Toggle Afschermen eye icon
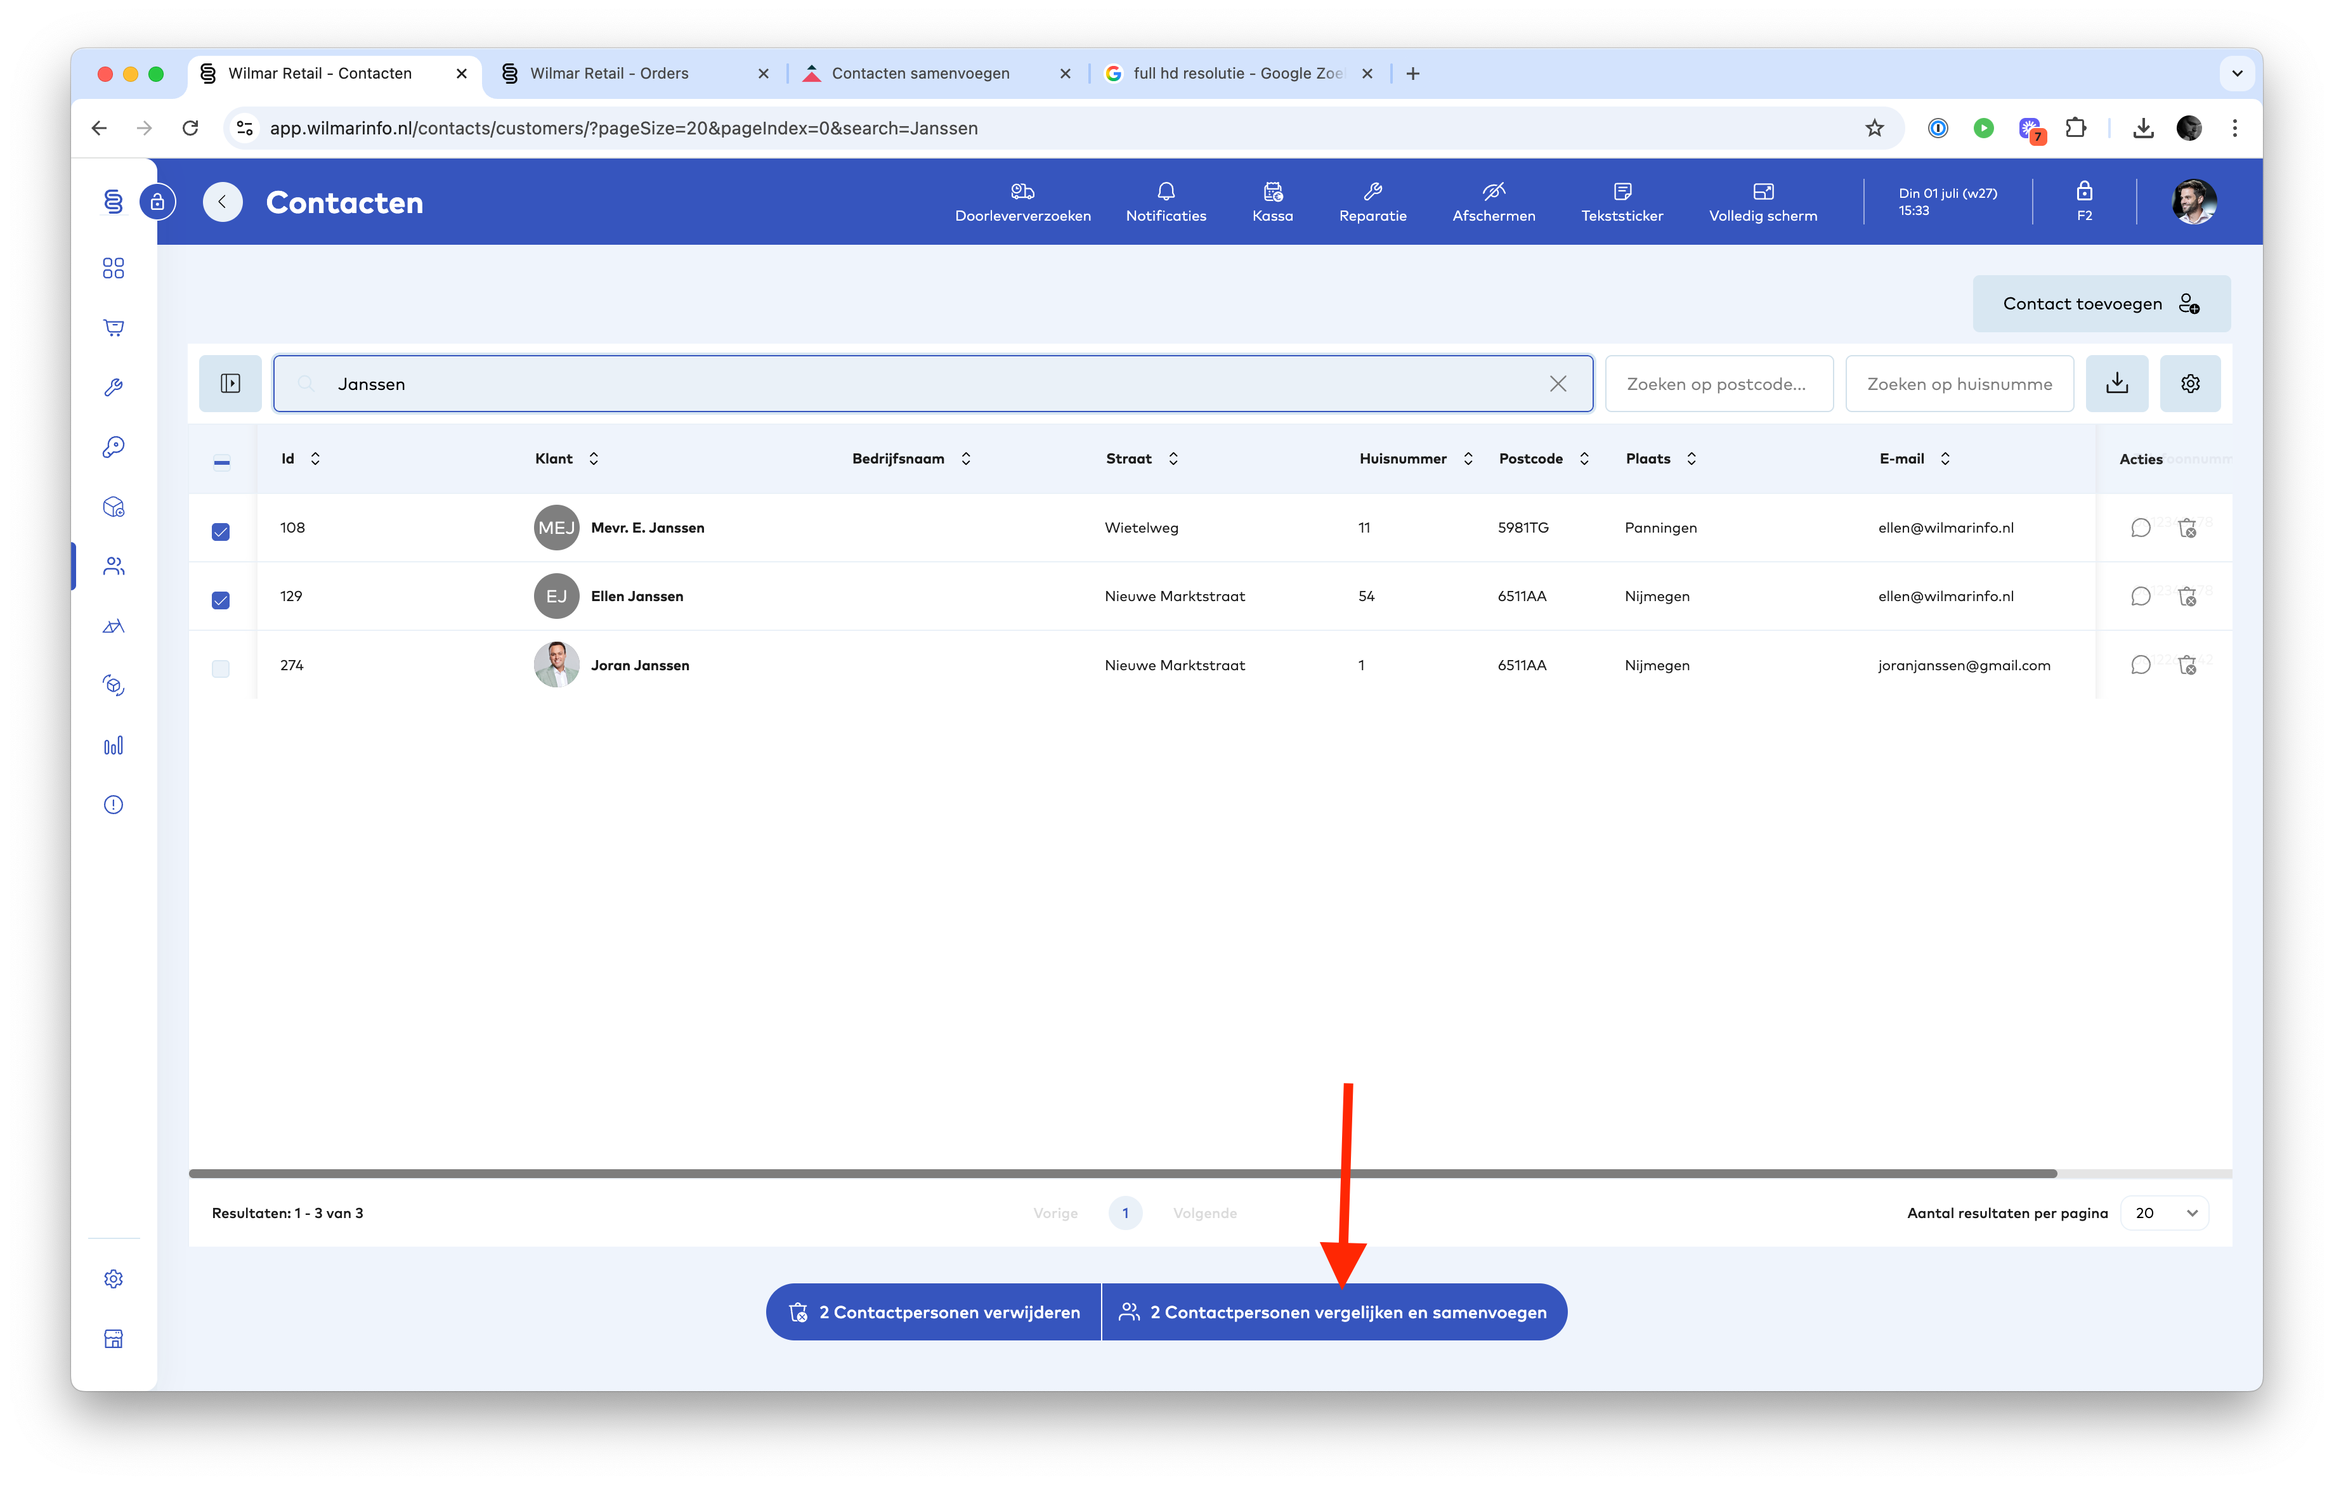 [1494, 202]
